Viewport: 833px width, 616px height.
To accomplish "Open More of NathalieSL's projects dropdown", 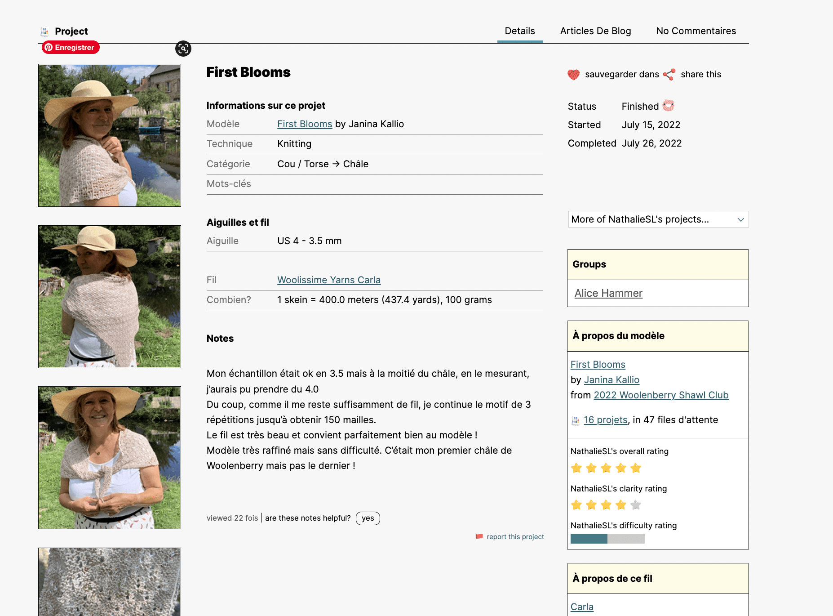I will click(x=658, y=219).
